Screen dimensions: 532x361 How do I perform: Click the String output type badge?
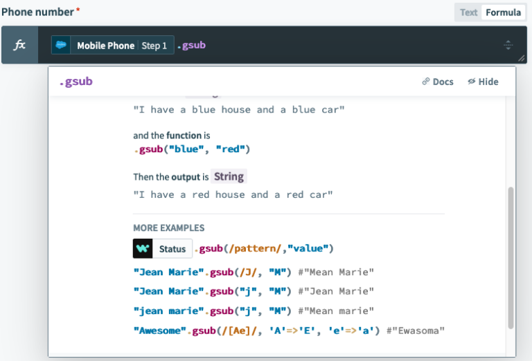pyautogui.click(x=229, y=176)
